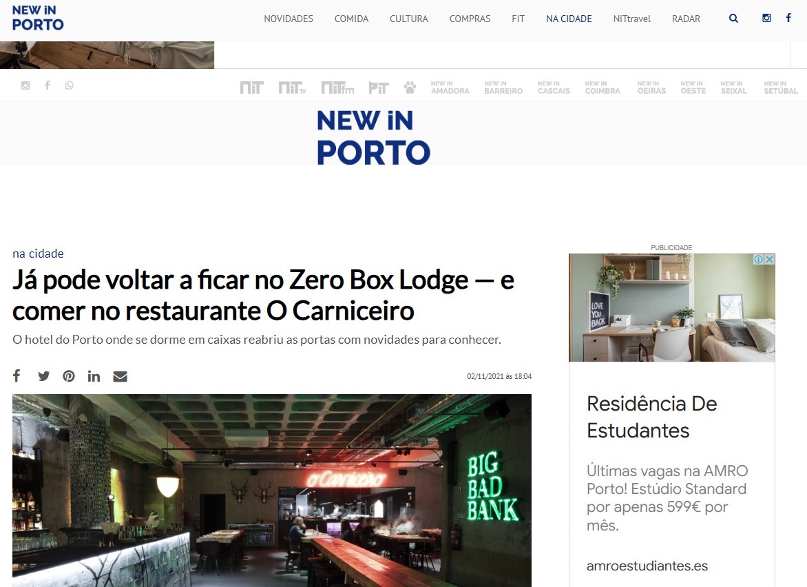Open the NOVIDADES menu
This screenshot has height=587, width=807.
click(x=289, y=19)
